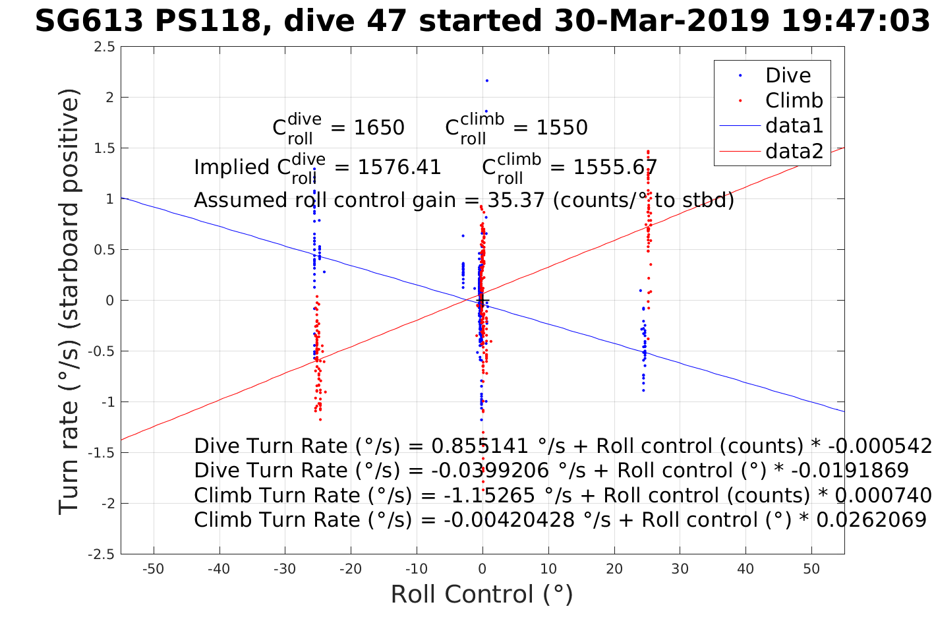The height and width of the screenshot is (623, 934).
Task: Click the climb equation starting with -1.15265
Action: (x=563, y=496)
